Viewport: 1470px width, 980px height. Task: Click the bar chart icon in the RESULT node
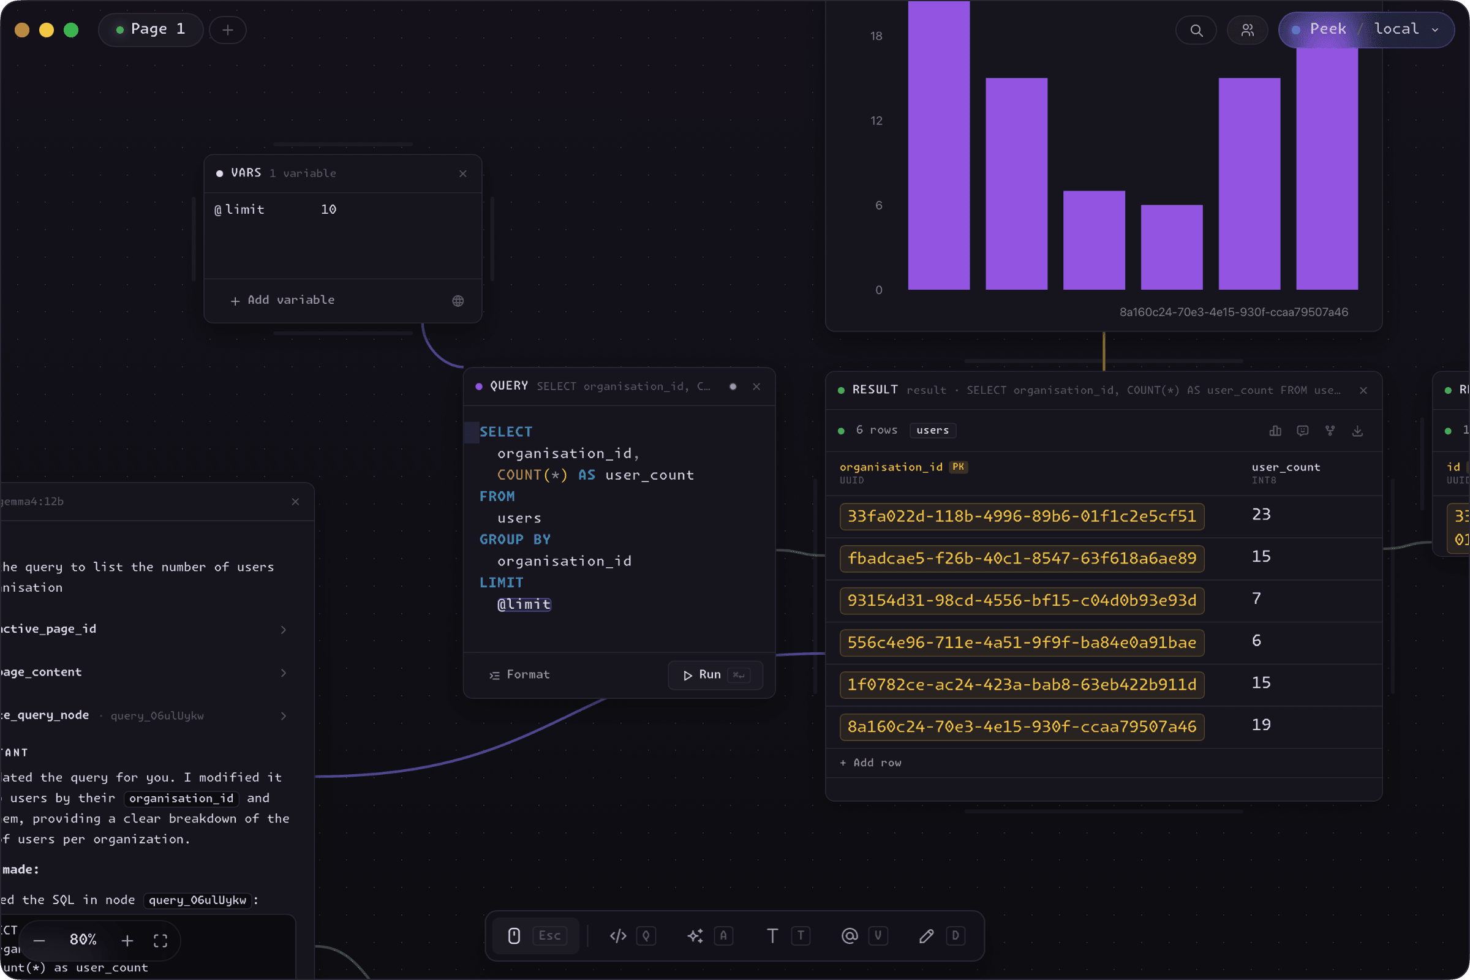(x=1275, y=431)
